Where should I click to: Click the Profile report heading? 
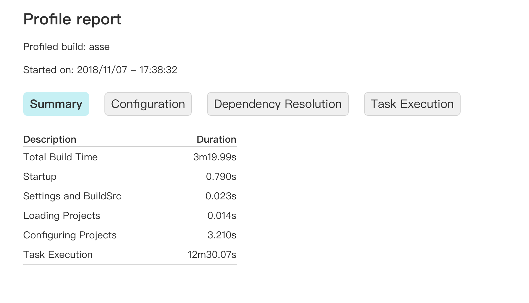click(x=72, y=19)
